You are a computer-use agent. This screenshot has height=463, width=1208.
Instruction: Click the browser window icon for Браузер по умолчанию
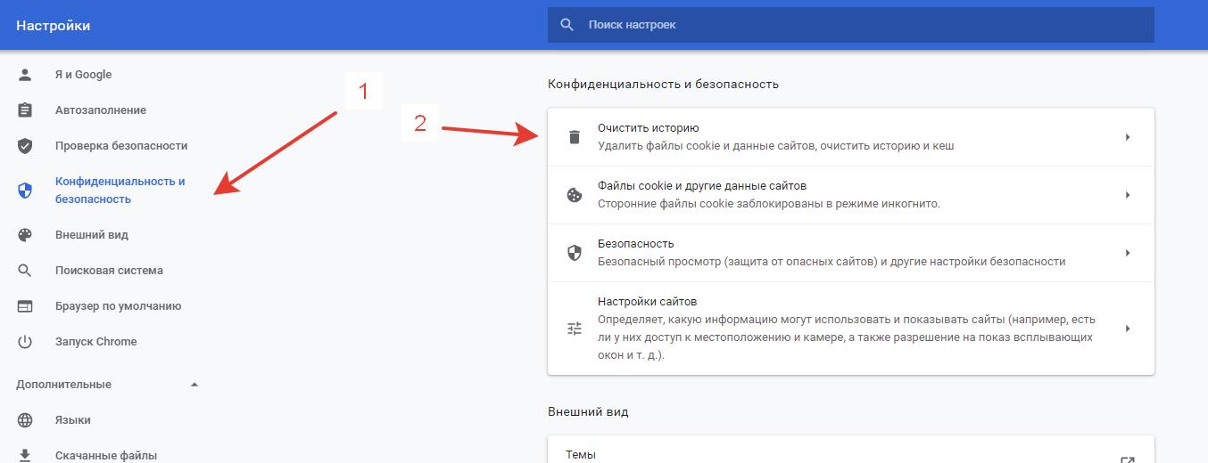[25, 306]
